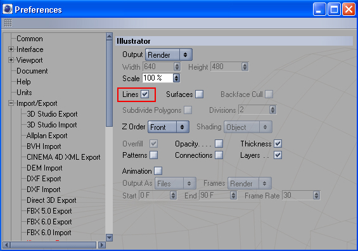The width and height of the screenshot is (358, 251).
Task: Click the Scale input field showing 100 %
Action: click(x=158, y=78)
